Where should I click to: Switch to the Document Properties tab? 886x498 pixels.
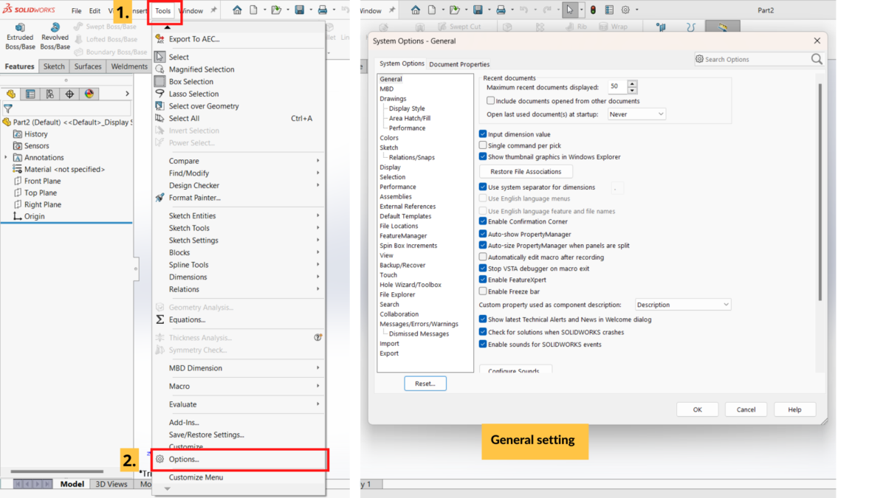coord(459,64)
